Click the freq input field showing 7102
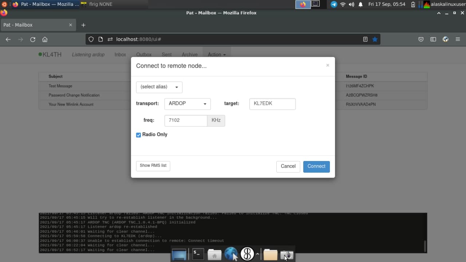 coord(186,121)
